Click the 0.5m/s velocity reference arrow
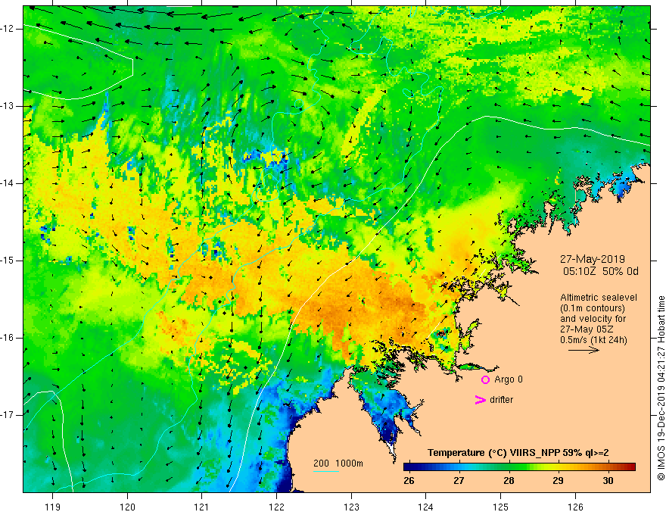 (584, 350)
